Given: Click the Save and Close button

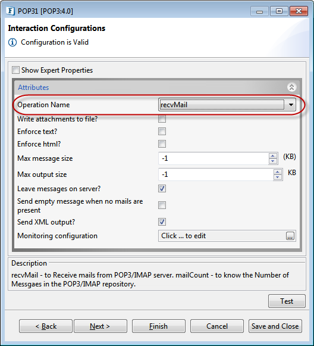Looking at the screenshot, I should [275, 326].
